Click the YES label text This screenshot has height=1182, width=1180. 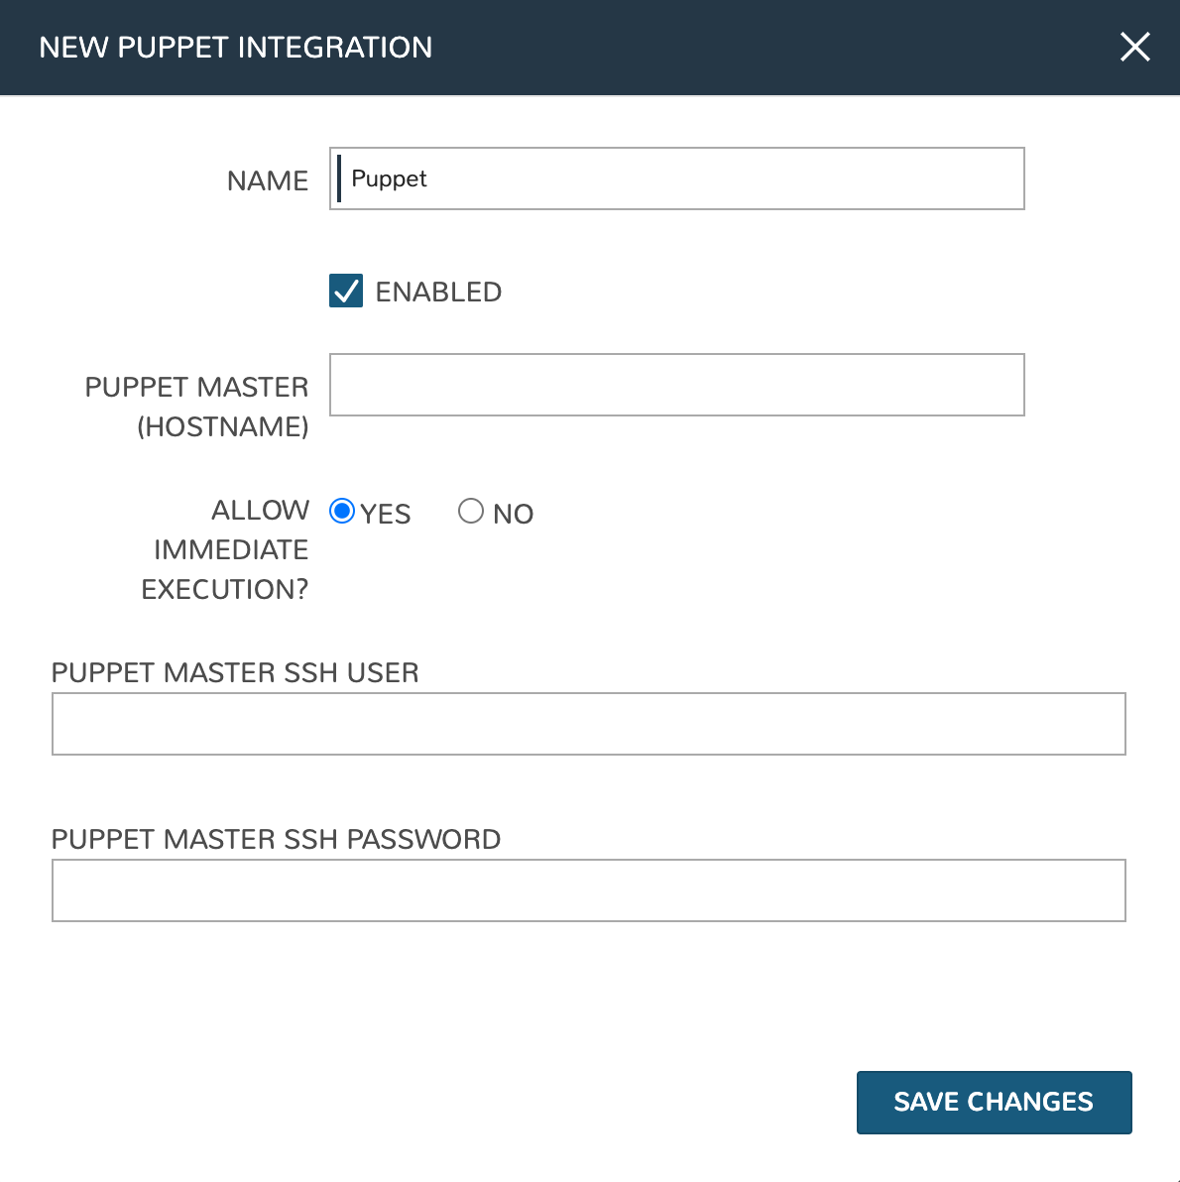point(386,514)
